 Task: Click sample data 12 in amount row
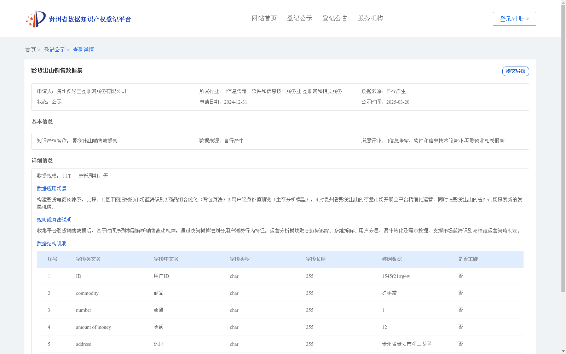(x=385, y=327)
